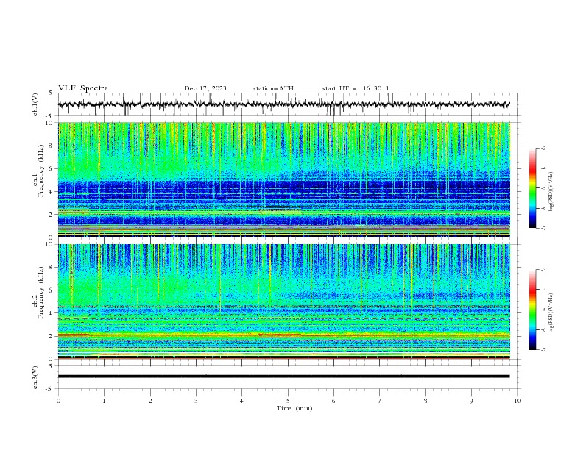The image size is (583, 450).
Task: Click the "Time (min)" axis label
Action: [294, 408]
